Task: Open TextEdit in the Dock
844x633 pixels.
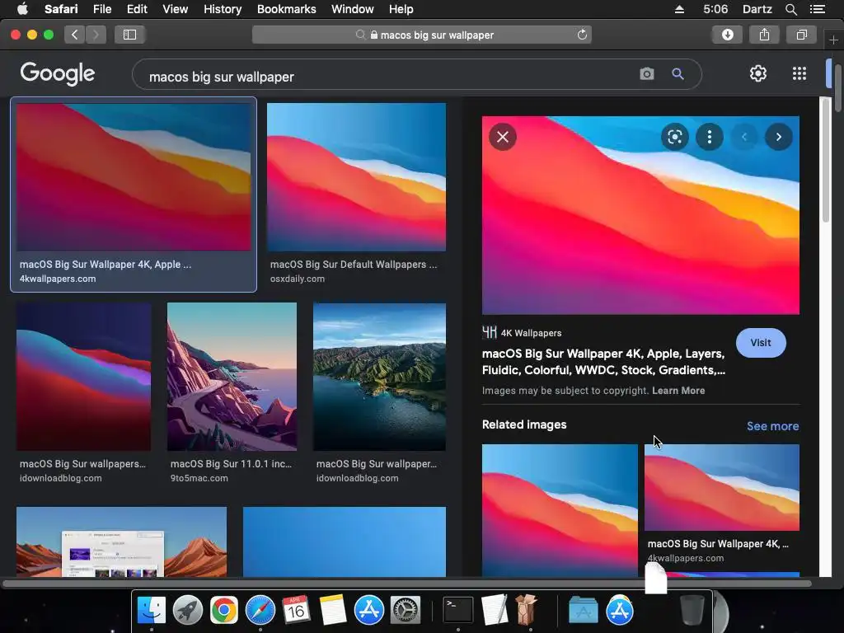Action: pos(494,610)
